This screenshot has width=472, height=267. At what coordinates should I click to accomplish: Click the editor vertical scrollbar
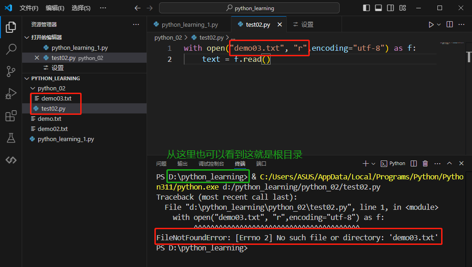(469, 57)
